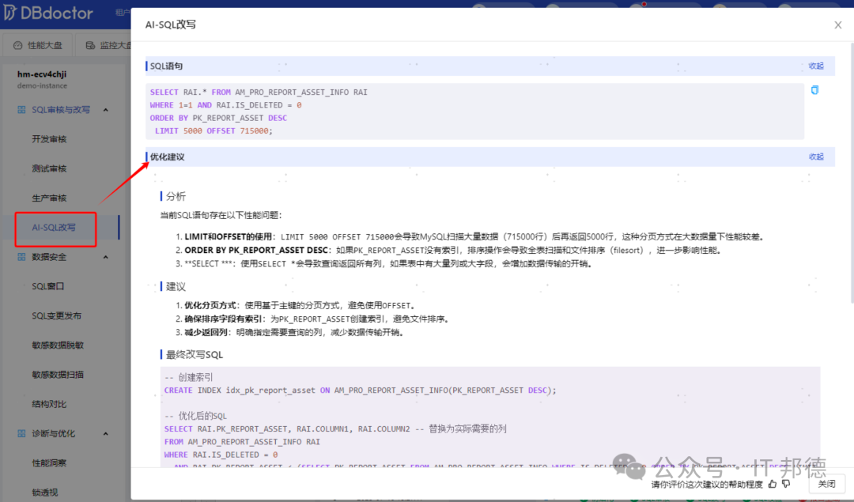The image size is (854, 502).
Task: Click the 最终改写SQL subheading
Action: (195, 355)
